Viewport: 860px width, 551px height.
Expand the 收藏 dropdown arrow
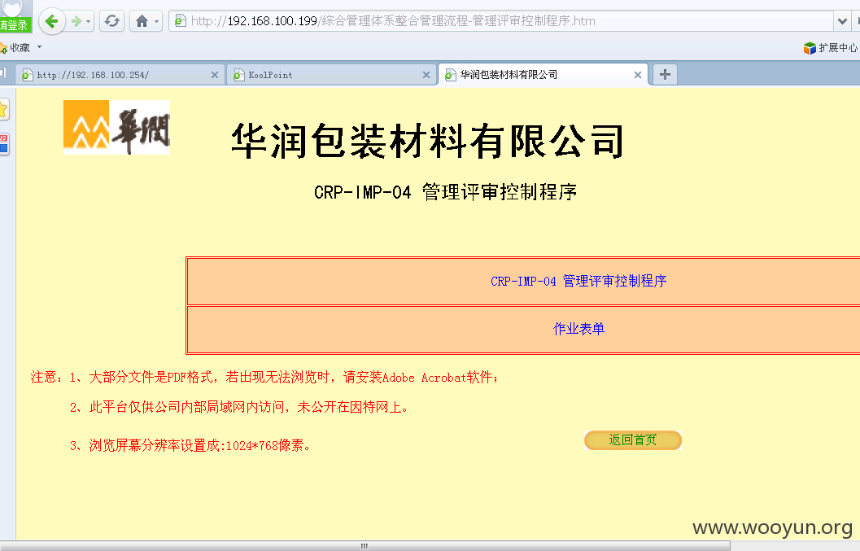[x=39, y=47]
